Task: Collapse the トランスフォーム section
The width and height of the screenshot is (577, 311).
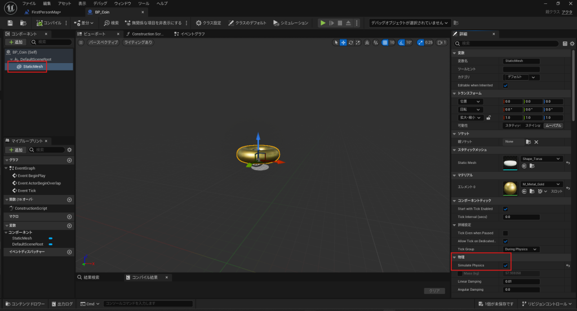Action: tap(455, 93)
